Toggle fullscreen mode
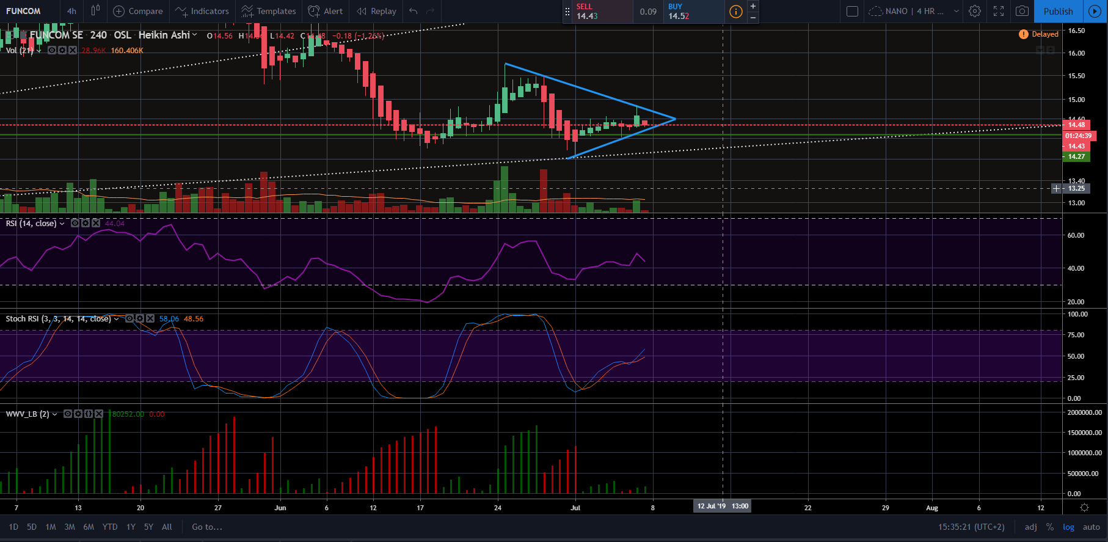Screen dimensions: 1108x542 tap(999, 11)
